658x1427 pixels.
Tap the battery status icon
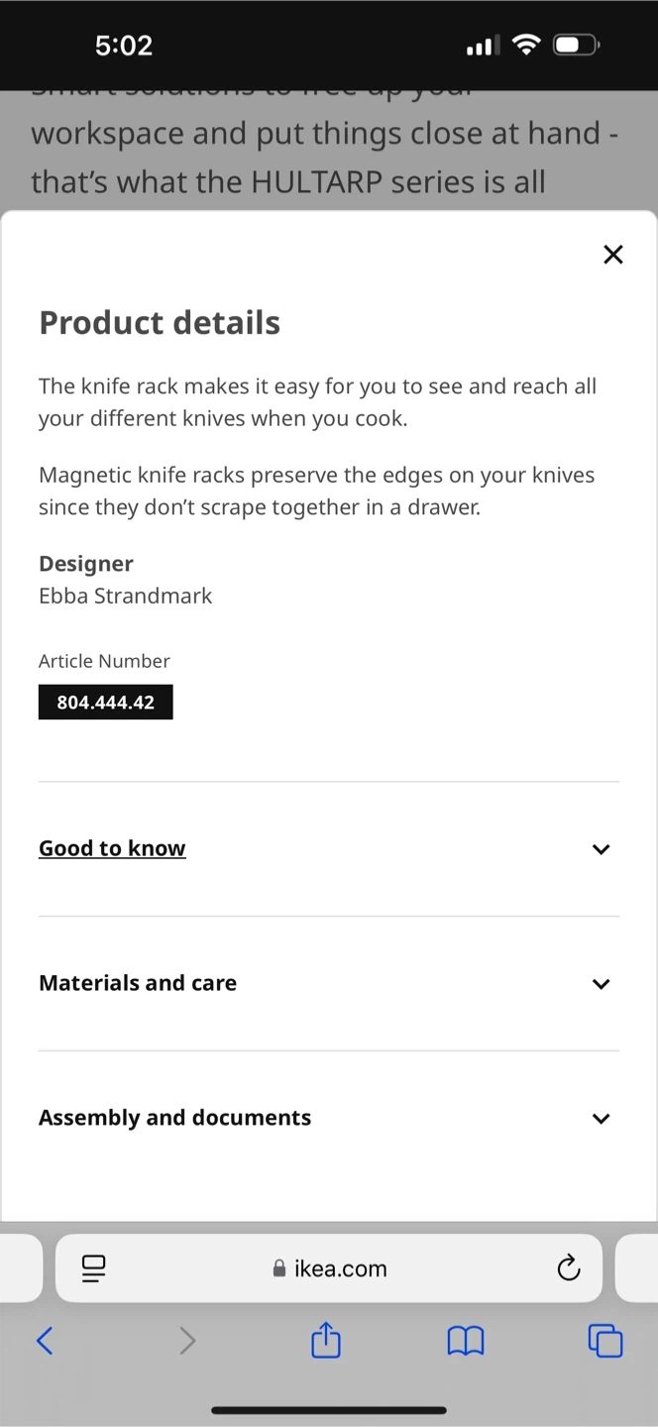[577, 45]
